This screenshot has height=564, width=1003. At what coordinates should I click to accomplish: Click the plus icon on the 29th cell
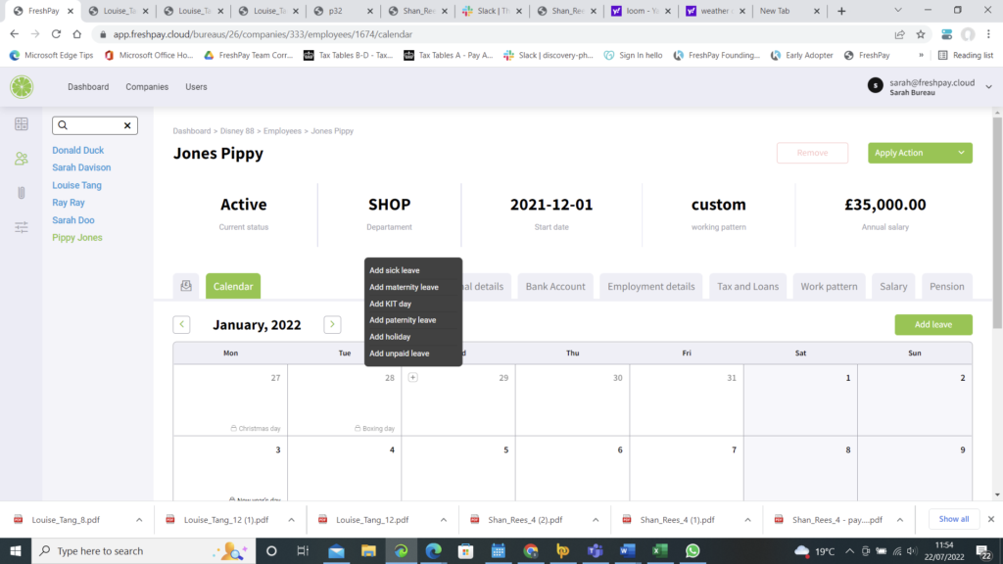413,377
